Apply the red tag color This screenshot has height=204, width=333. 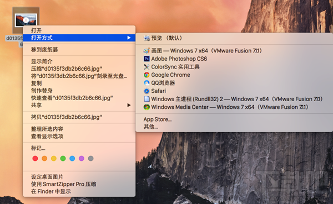(x=36, y=158)
